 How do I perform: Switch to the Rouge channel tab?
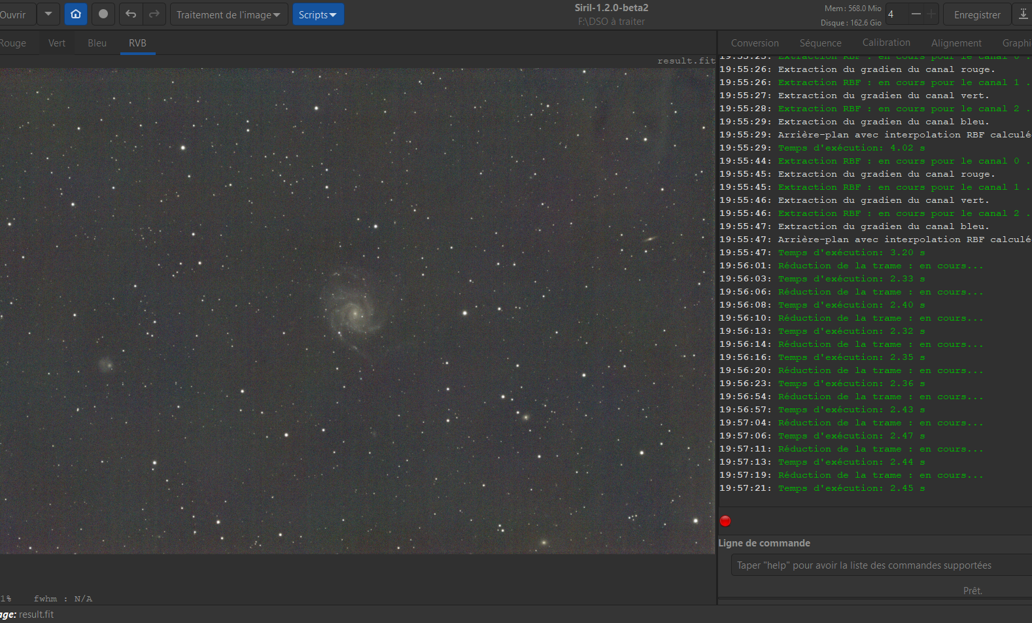point(13,43)
